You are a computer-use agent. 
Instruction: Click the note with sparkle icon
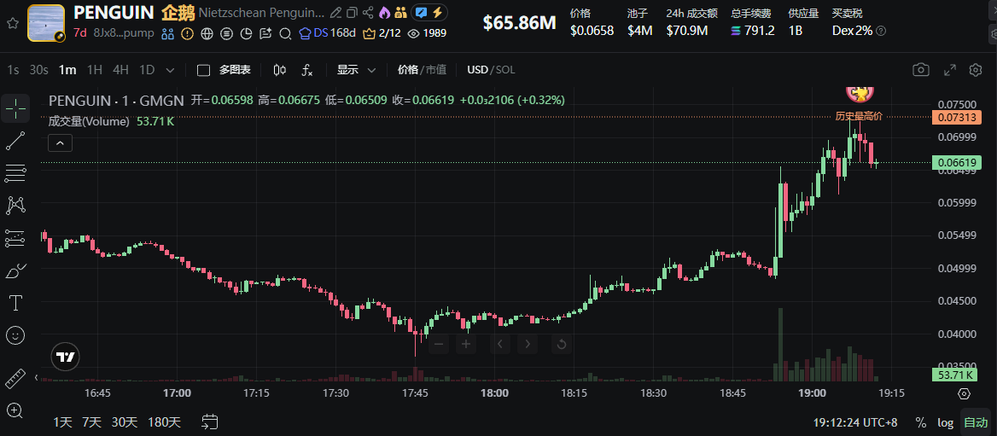click(265, 33)
